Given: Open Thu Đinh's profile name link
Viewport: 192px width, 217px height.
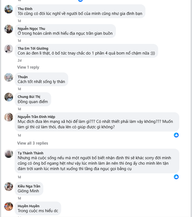Looking at the screenshot, I should pyautogui.click(x=25, y=9).
